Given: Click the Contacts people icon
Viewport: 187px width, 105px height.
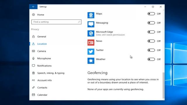Looking at the screenshot, I should point(33,87).
